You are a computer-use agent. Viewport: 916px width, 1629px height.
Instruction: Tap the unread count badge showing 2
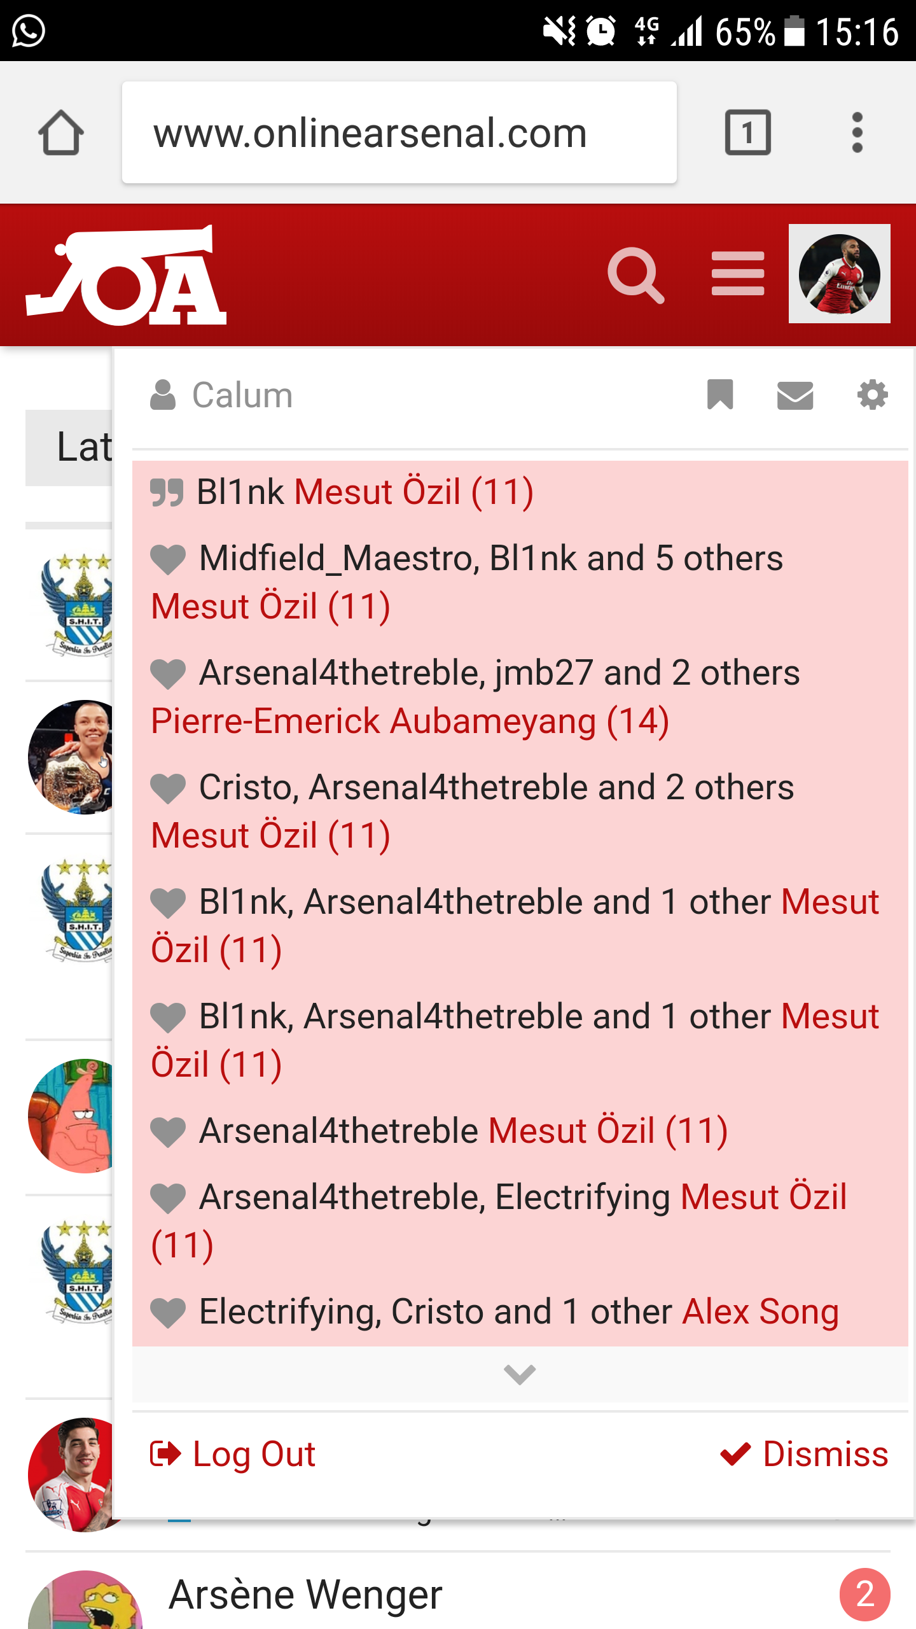pyautogui.click(x=864, y=1594)
